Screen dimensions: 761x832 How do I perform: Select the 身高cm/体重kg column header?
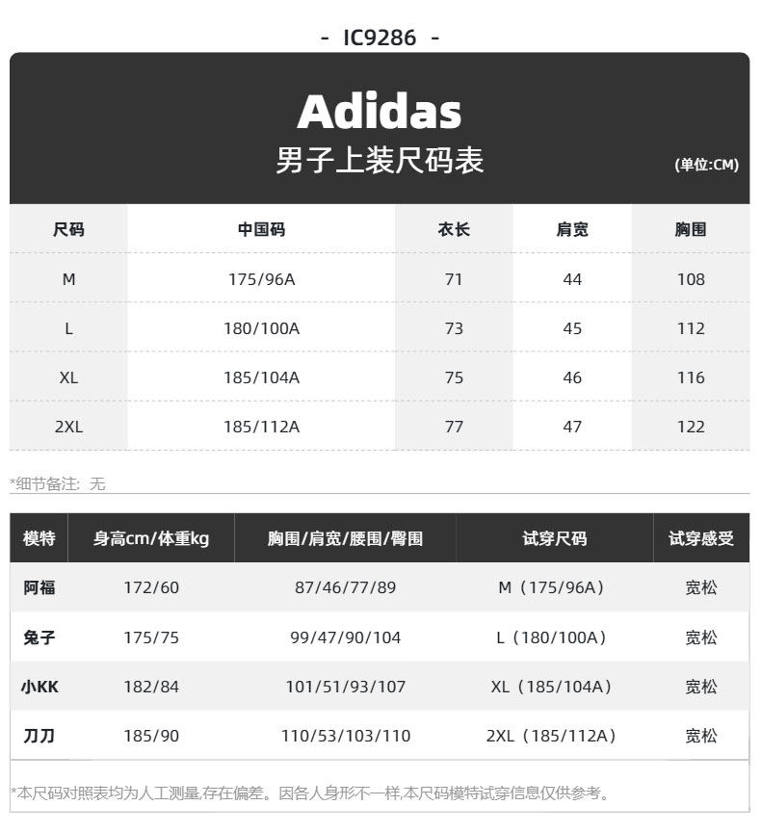151,538
